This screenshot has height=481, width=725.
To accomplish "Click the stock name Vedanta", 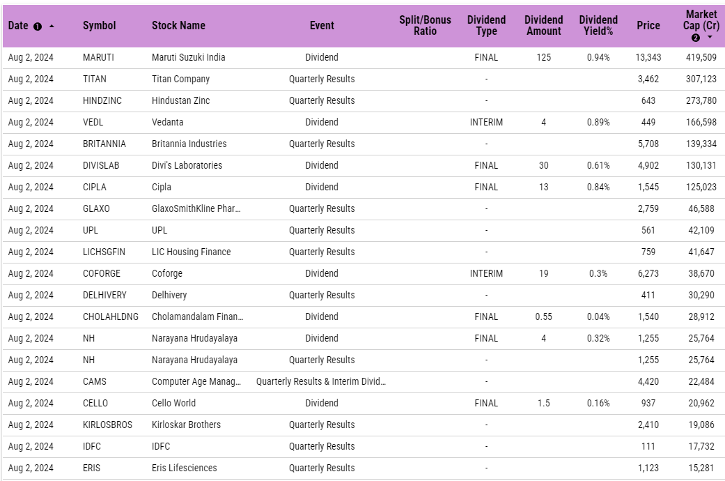I will pyautogui.click(x=167, y=122).
